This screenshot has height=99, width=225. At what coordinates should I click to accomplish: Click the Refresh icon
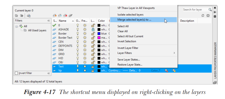[x=203, y=15]
